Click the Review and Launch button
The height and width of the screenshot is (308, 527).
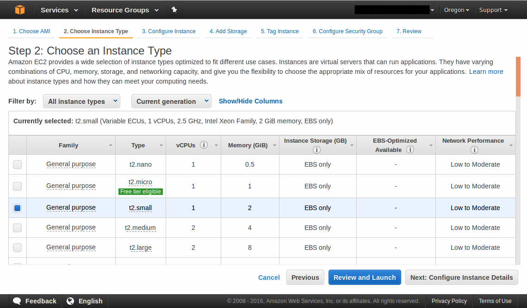point(365,278)
